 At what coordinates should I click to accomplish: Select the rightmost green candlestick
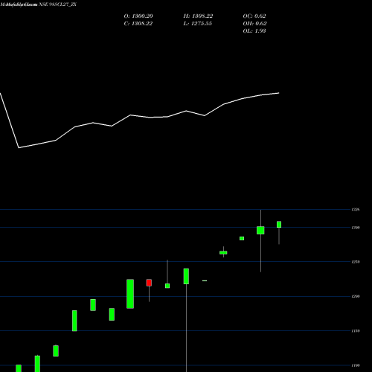coord(279,225)
